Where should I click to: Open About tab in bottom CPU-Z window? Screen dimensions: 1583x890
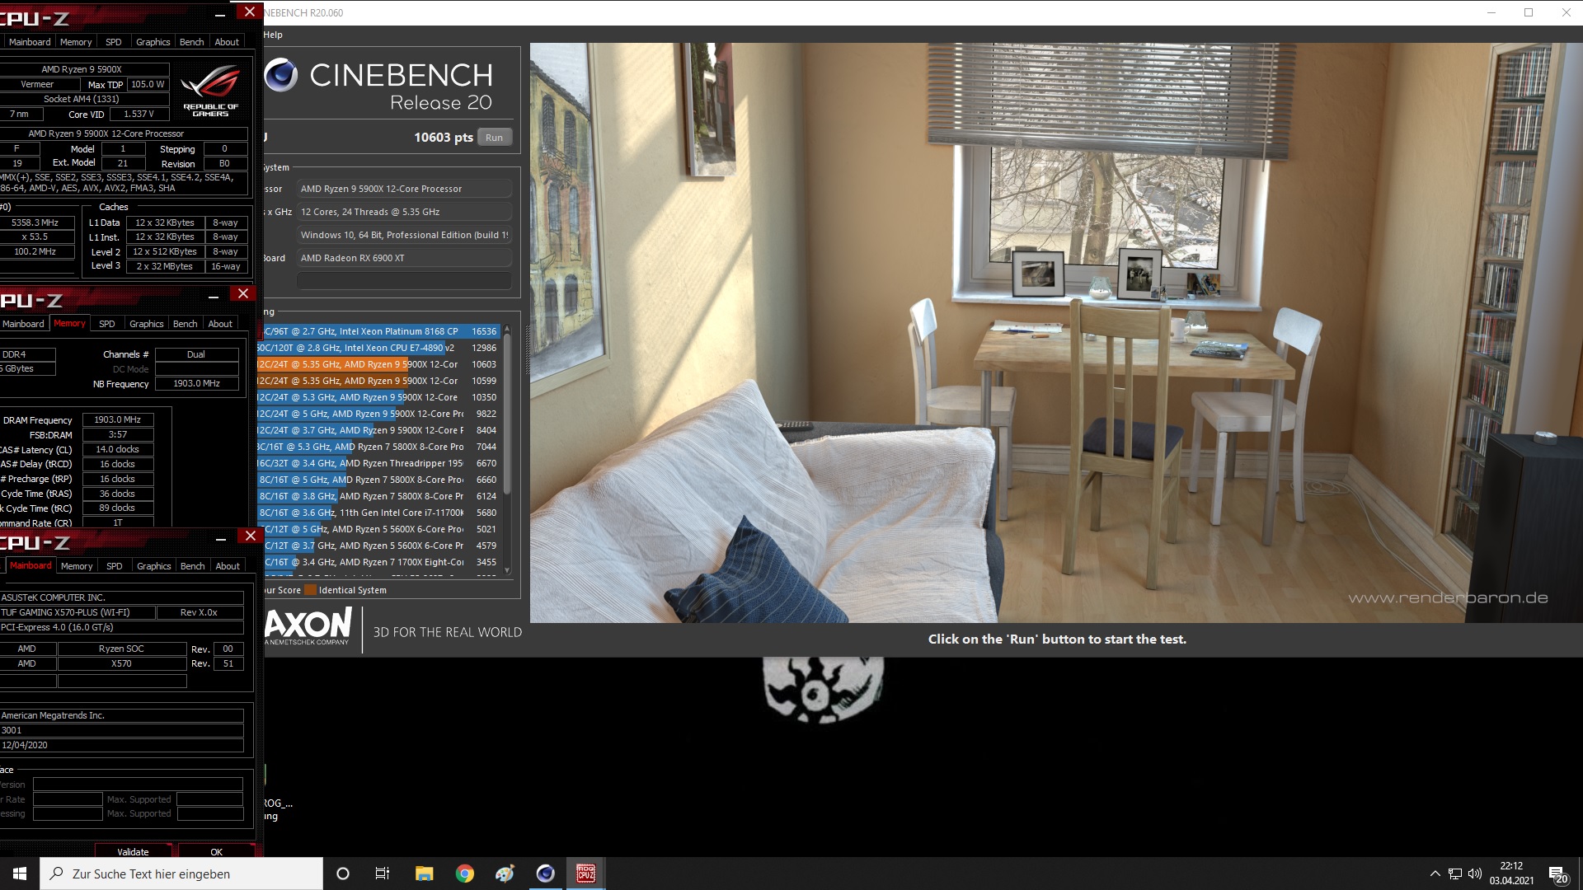coord(228,566)
